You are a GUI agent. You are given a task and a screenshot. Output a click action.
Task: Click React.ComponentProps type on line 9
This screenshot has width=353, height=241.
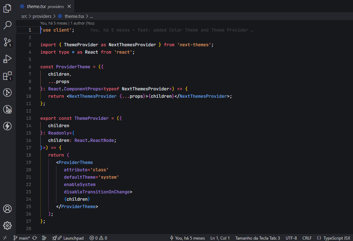pyautogui.click(x=74, y=89)
